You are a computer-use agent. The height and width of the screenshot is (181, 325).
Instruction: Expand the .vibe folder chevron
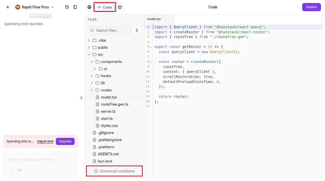click(x=89, y=40)
